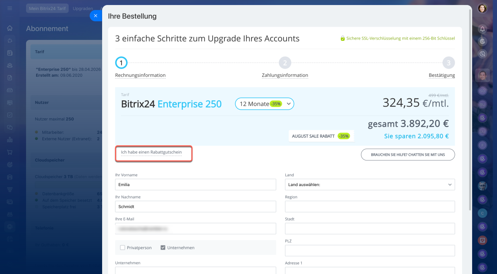The height and width of the screenshot is (274, 497).
Task: Open the user profile avatar at top right
Action: 482,8
